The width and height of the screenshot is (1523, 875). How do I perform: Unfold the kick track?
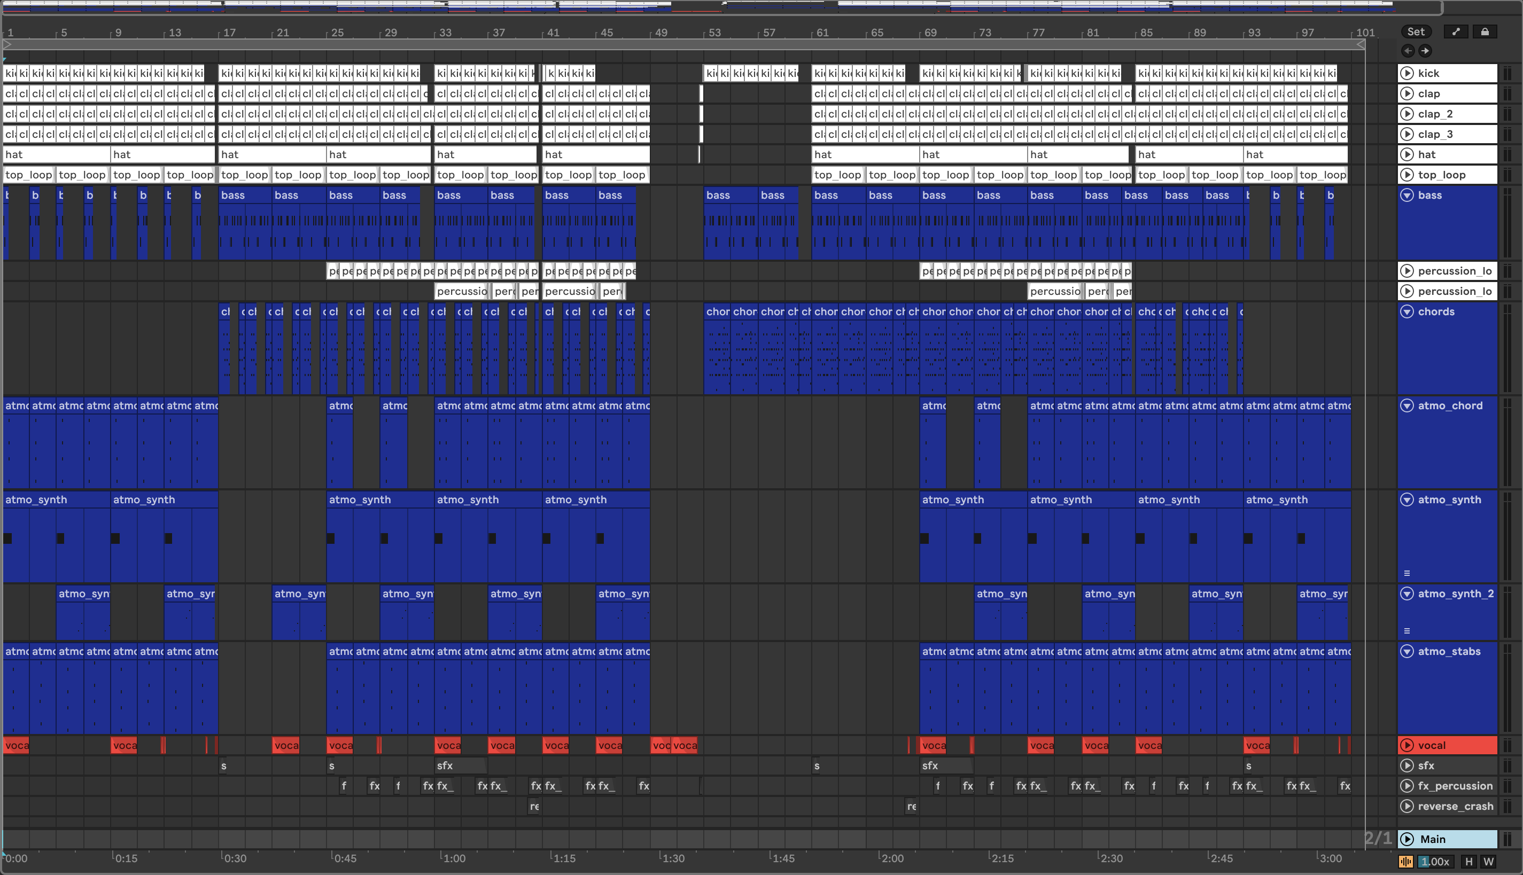(x=1407, y=73)
